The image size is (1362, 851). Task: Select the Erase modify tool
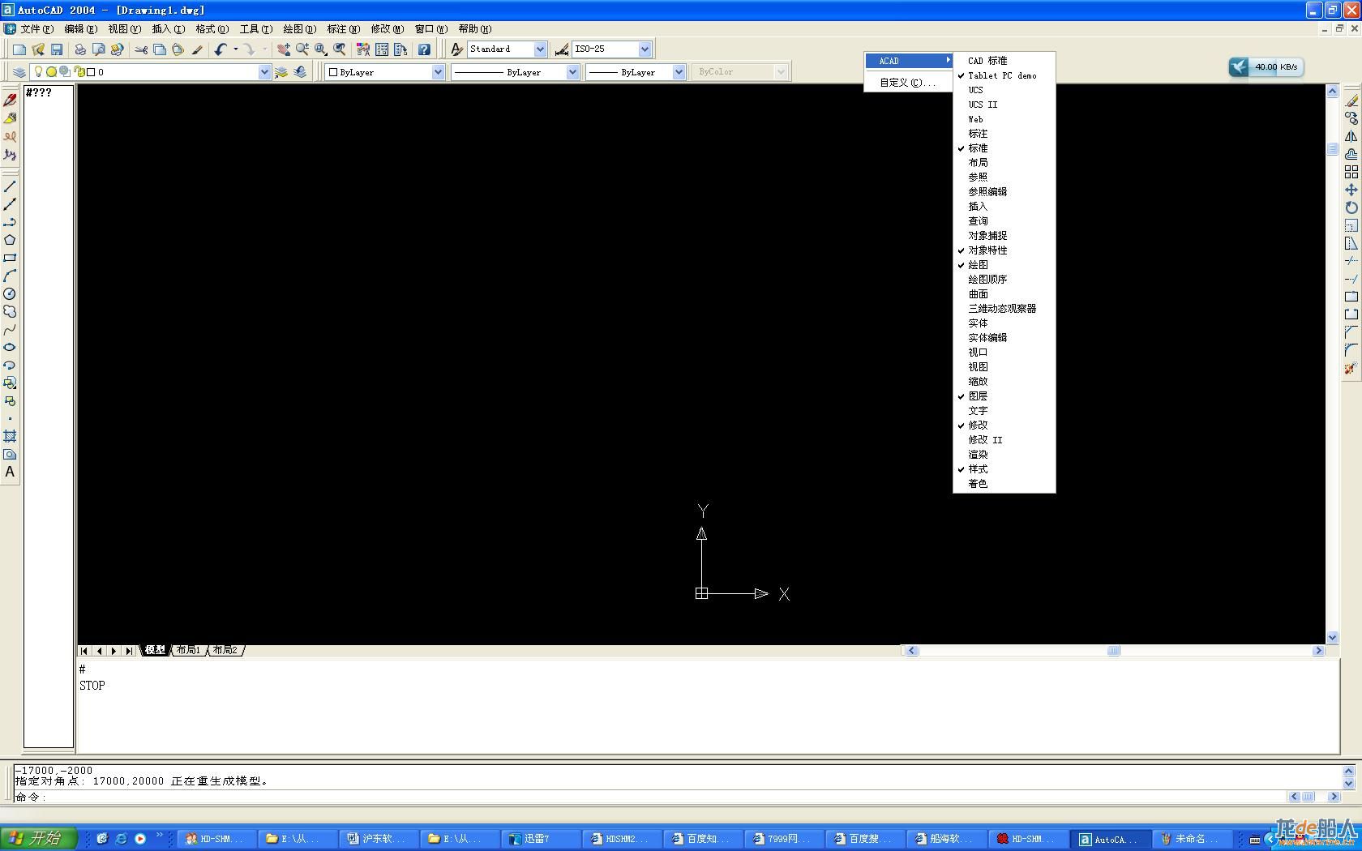tap(1351, 100)
